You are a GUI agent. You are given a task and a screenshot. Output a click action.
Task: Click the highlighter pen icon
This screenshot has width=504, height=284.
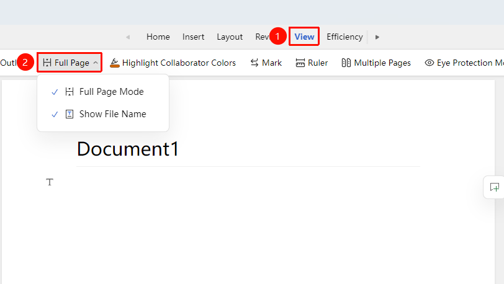pyautogui.click(x=114, y=63)
